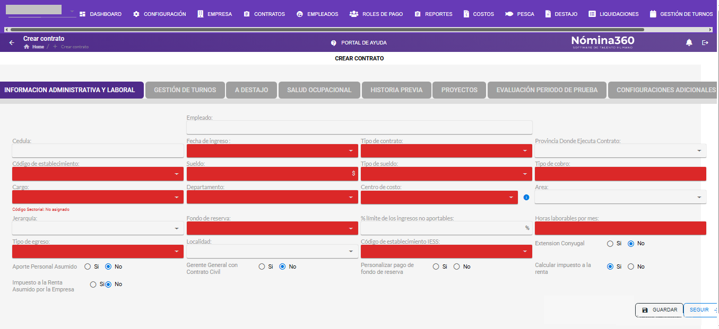Select Si for Aporte Personal Asumido
719x329 pixels.
pos(88,266)
